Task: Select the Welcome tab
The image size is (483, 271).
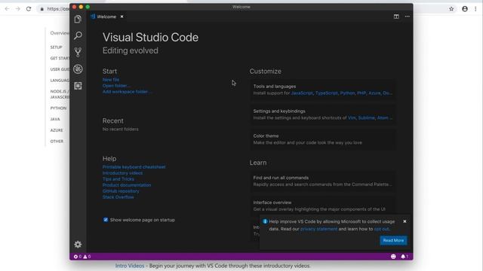Action: point(106,17)
